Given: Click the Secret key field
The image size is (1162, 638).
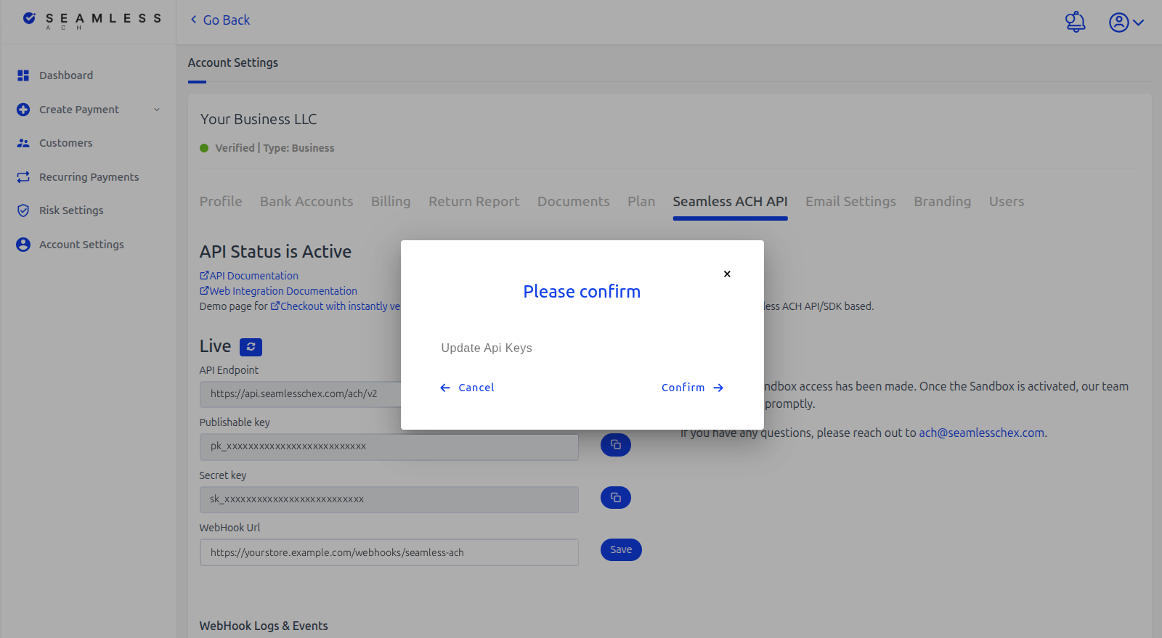Looking at the screenshot, I should (389, 499).
